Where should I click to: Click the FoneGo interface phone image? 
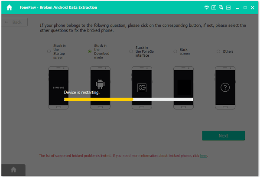coord(142,88)
